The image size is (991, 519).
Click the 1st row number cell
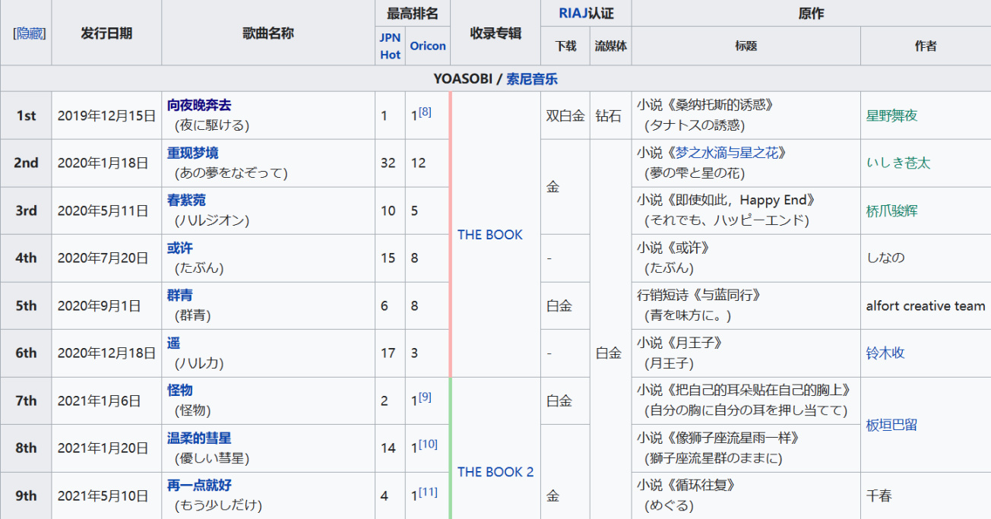26,116
